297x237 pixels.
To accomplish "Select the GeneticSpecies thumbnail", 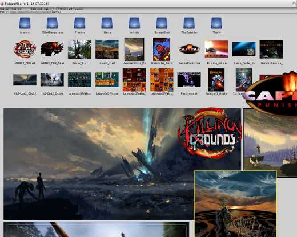I will 271,49.
